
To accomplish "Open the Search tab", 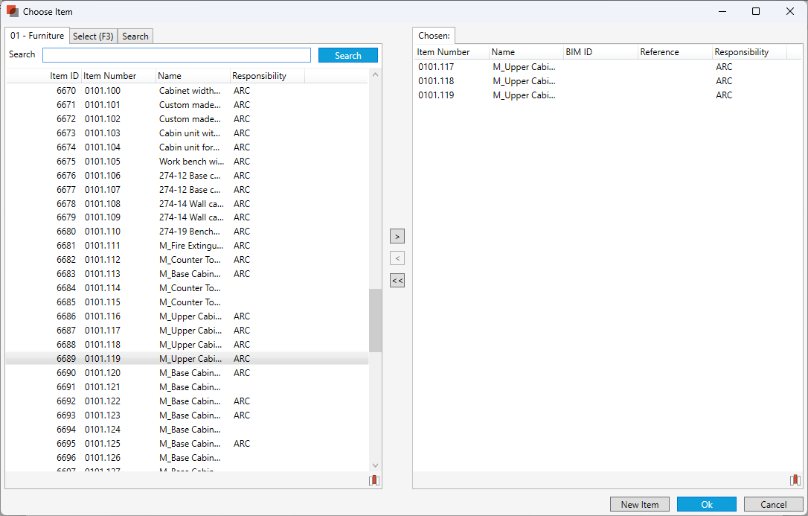I will (135, 36).
